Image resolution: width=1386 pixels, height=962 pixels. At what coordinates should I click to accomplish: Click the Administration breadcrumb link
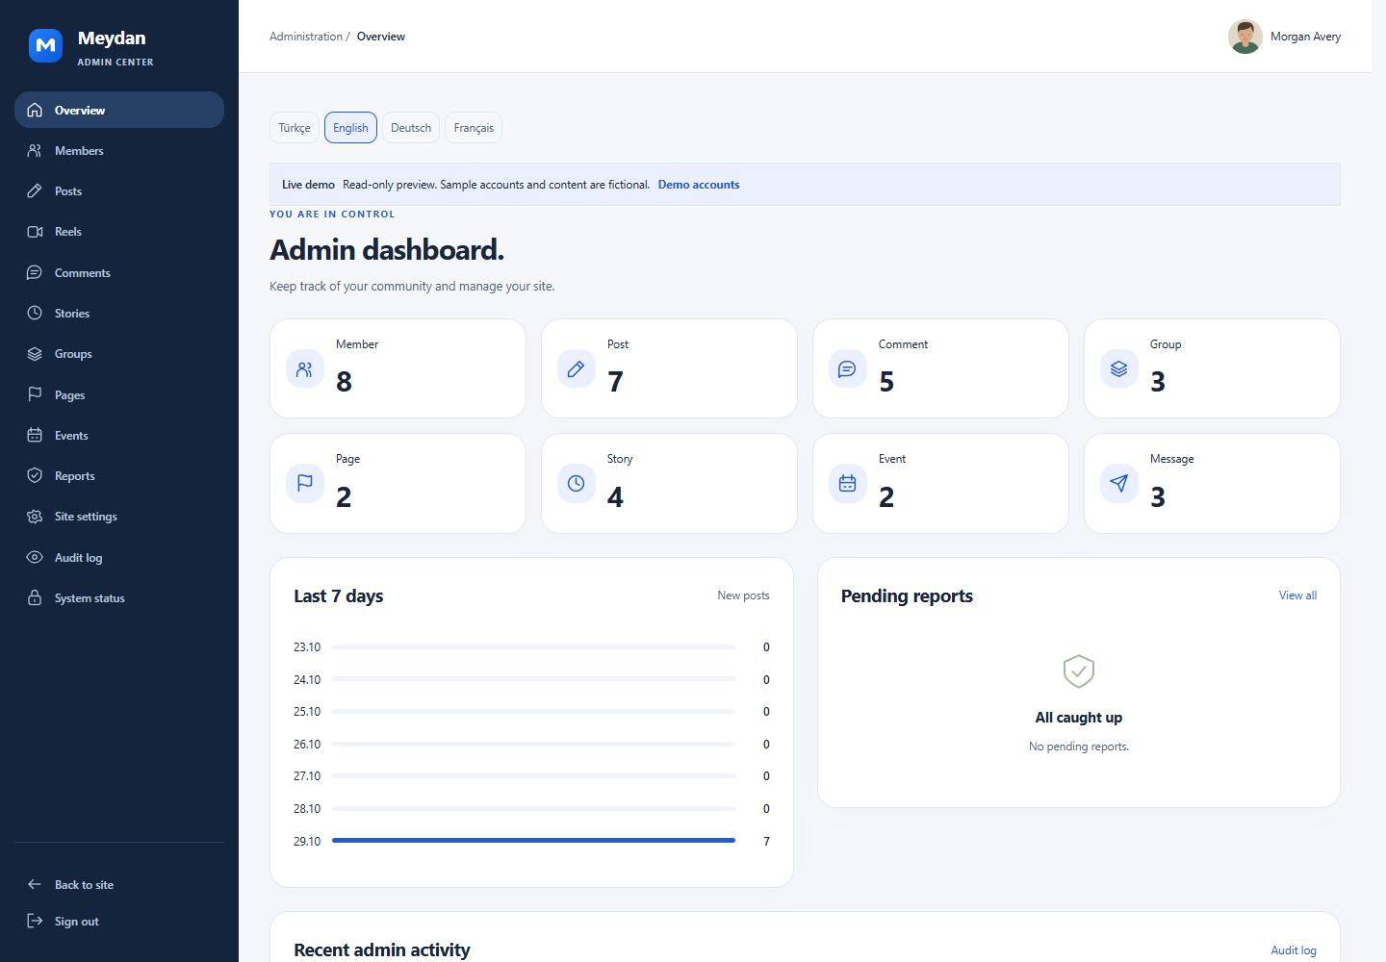tap(306, 37)
